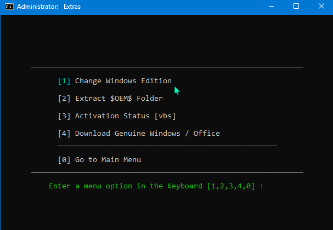Viewport: 333px width, 230px height.
Task: Click the "Change Windows Edition" label
Action: (x=123, y=81)
